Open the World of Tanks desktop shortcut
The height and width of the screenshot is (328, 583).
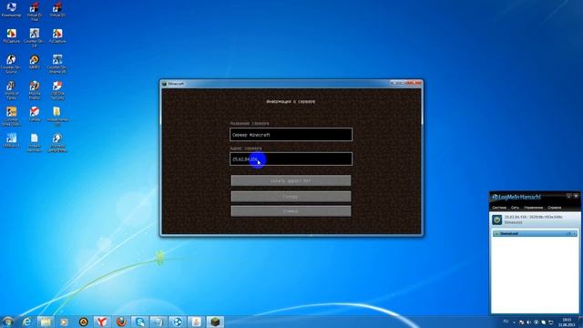coord(11,90)
